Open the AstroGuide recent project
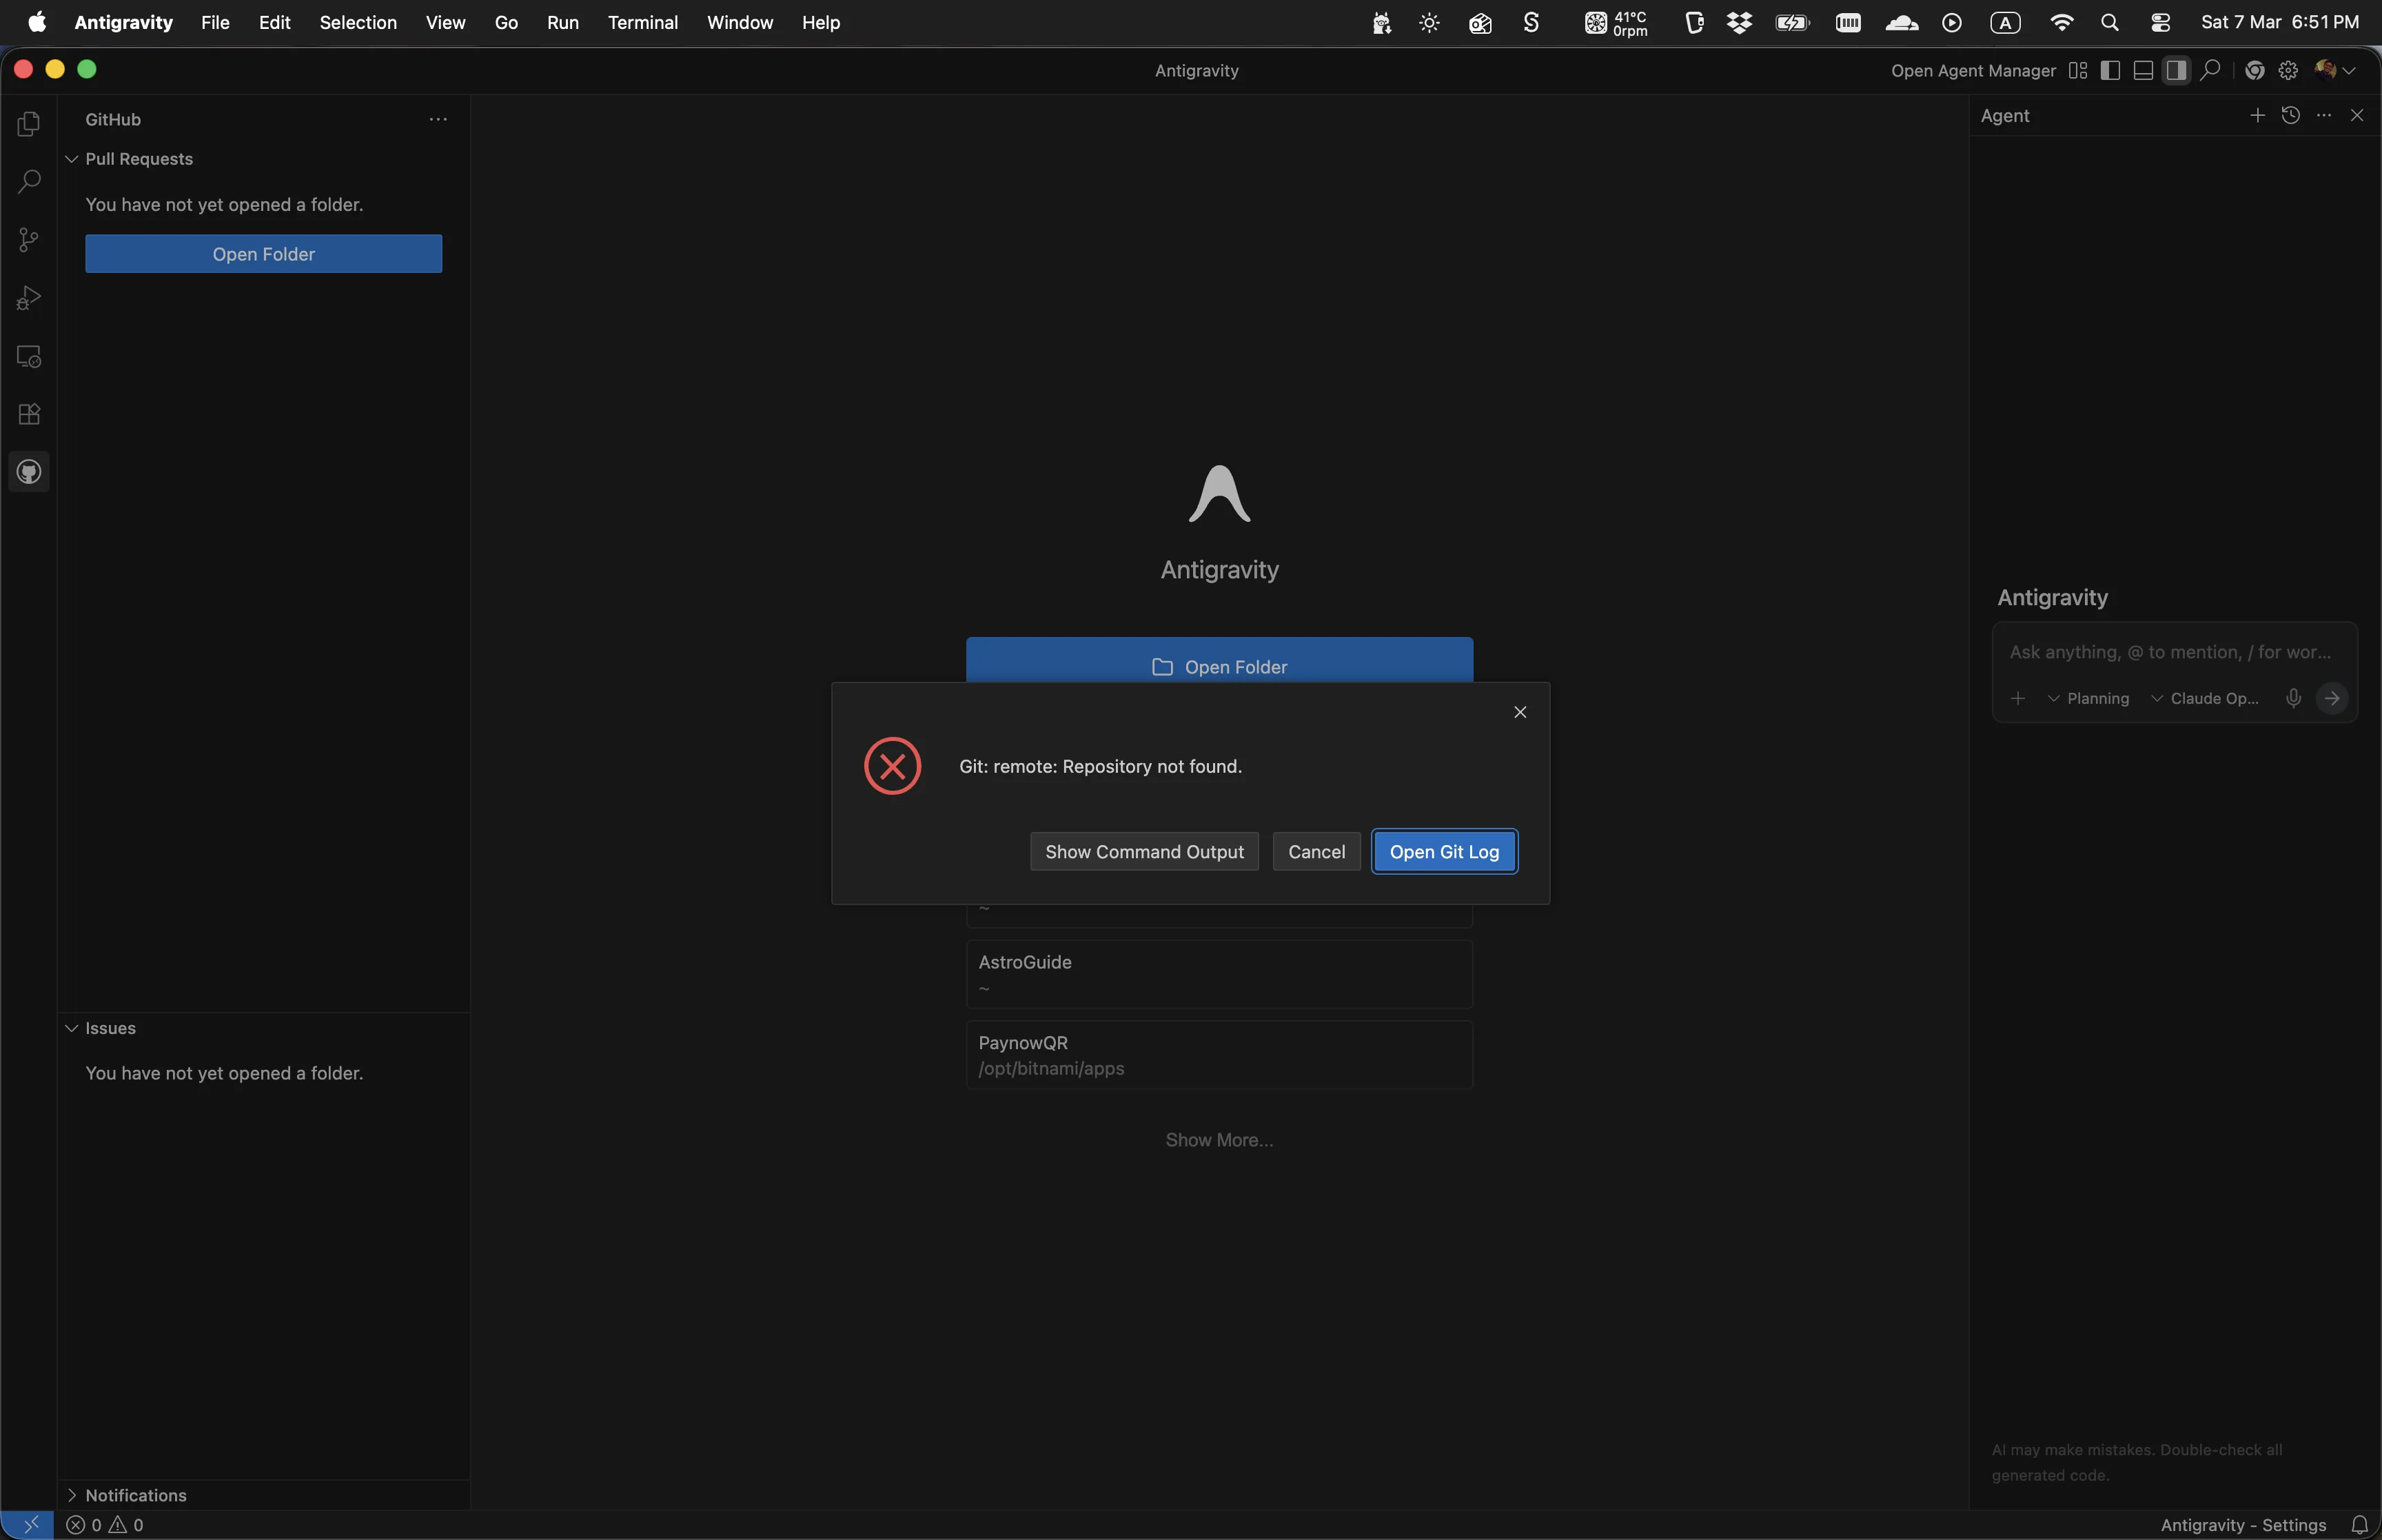The width and height of the screenshot is (2382, 1540). 1219,974
